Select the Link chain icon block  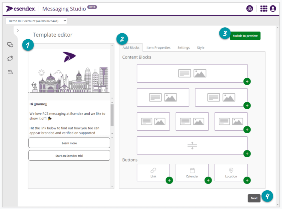[153, 172]
